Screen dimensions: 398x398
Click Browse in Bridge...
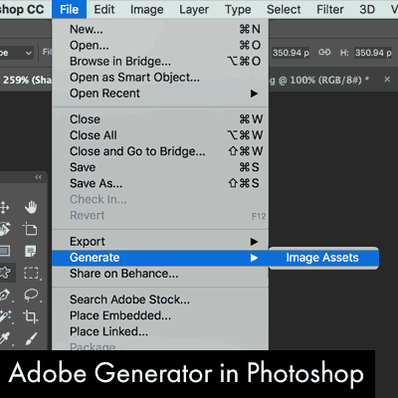point(160,61)
